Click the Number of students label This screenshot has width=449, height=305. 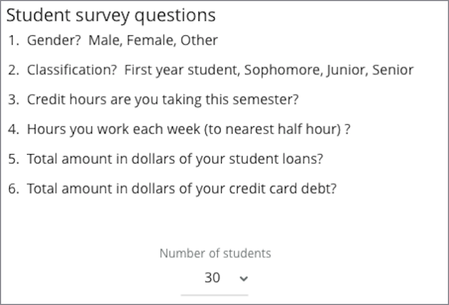click(x=215, y=253)
